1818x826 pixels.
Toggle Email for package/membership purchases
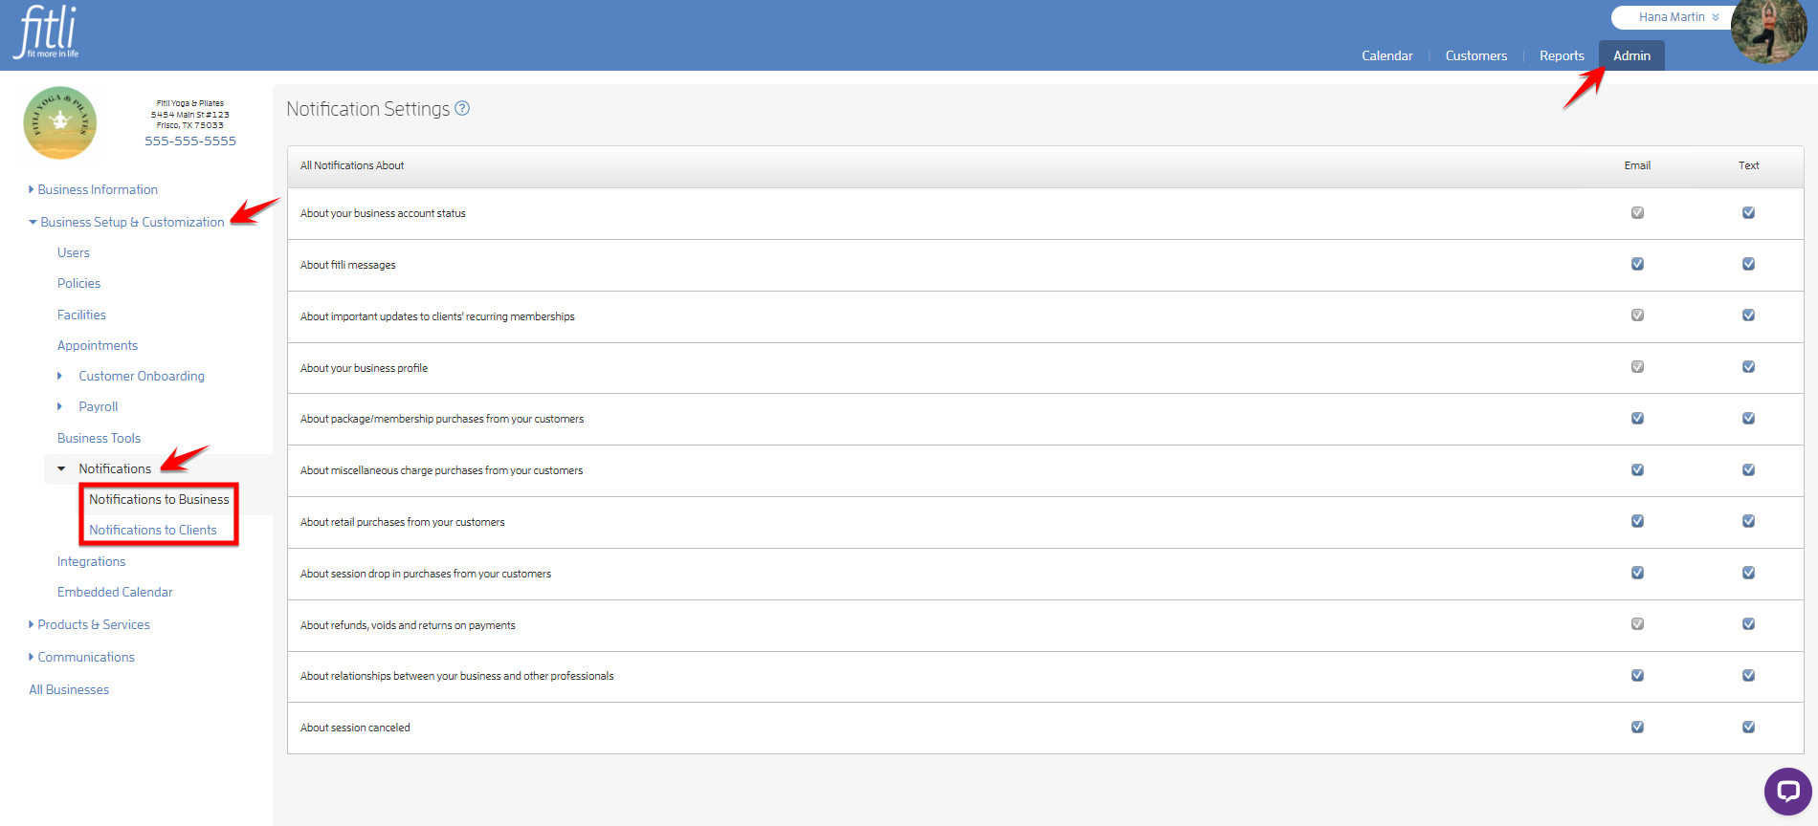pyautogui.click(x=1637, y=418)
